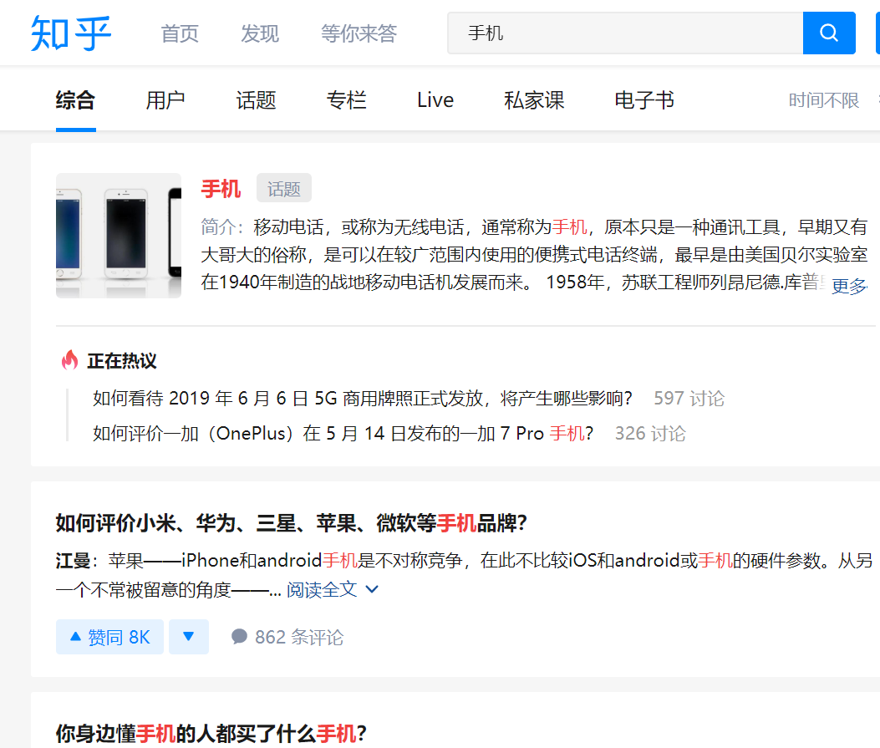Open author name 江曼
The height and width of the screenshot is (748, 880).
click(73, 560)
